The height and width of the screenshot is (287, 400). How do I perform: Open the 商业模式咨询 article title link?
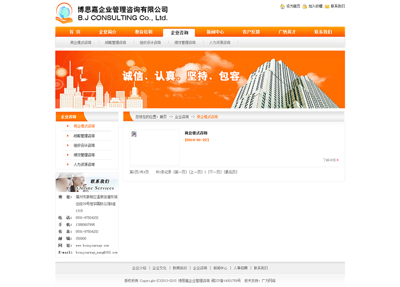click(196, 133)
